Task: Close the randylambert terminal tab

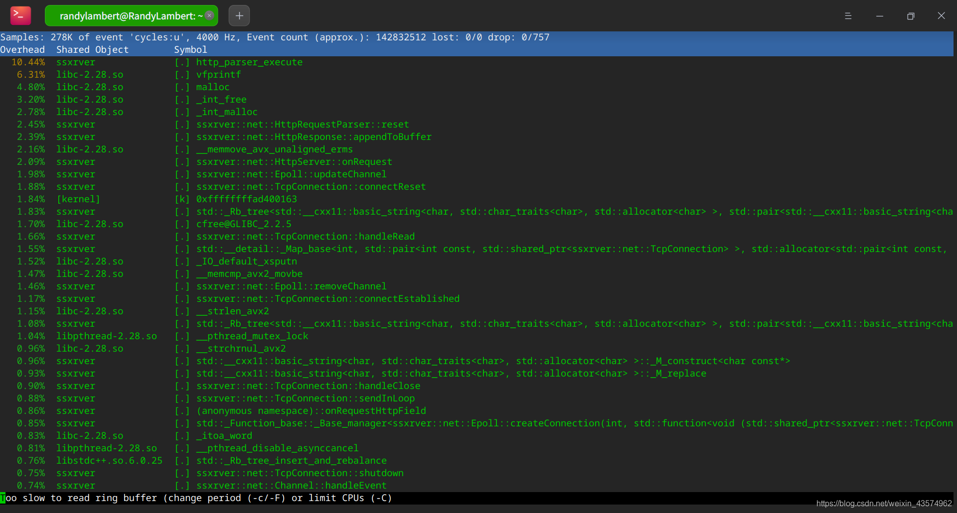Action: point(210,15)
